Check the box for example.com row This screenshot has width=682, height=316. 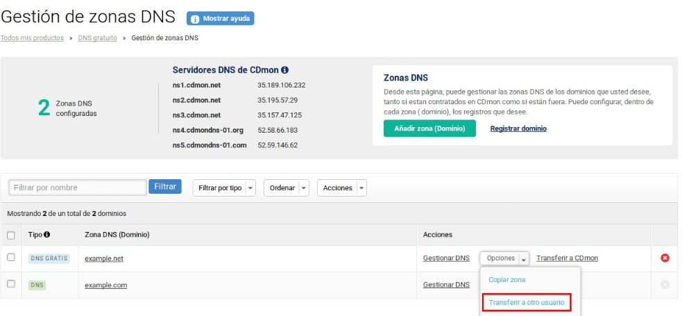11,284
